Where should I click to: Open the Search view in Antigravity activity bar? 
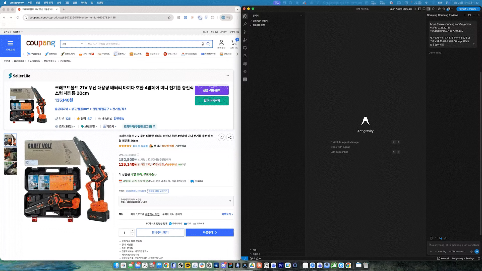pos(245,24)
